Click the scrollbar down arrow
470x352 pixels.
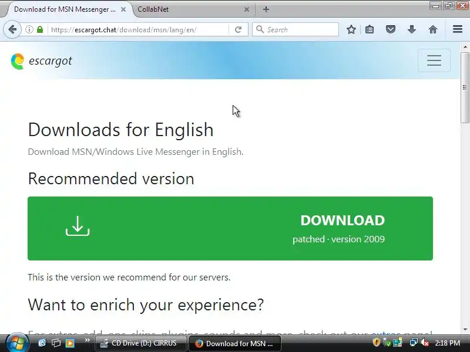[x=465, y=330]
